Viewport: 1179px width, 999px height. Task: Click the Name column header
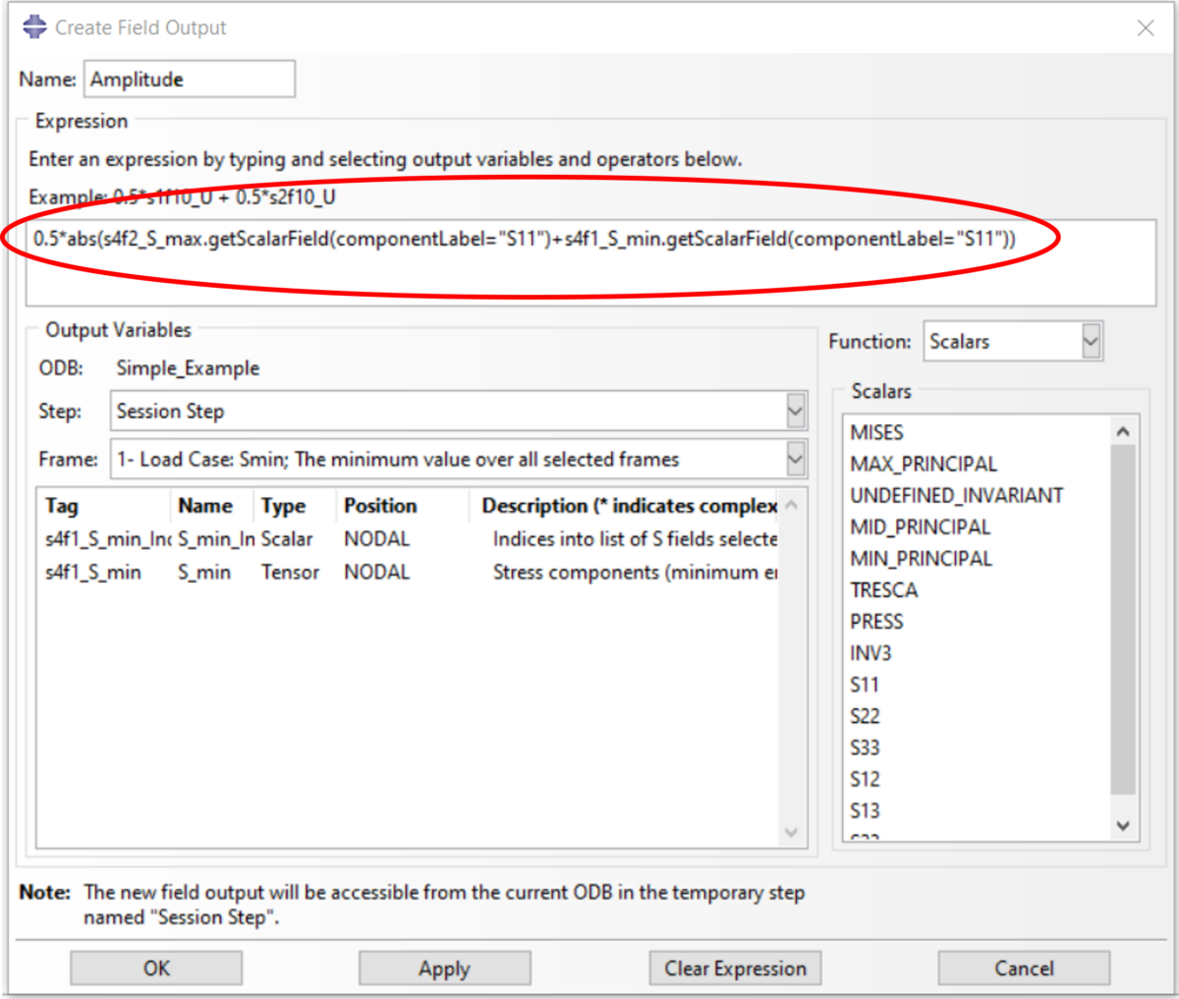pos(212,506)
